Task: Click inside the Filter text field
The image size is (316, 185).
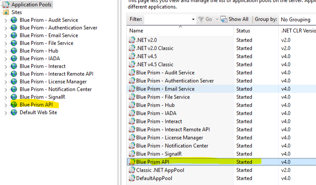Action: [x=168, y=19]
